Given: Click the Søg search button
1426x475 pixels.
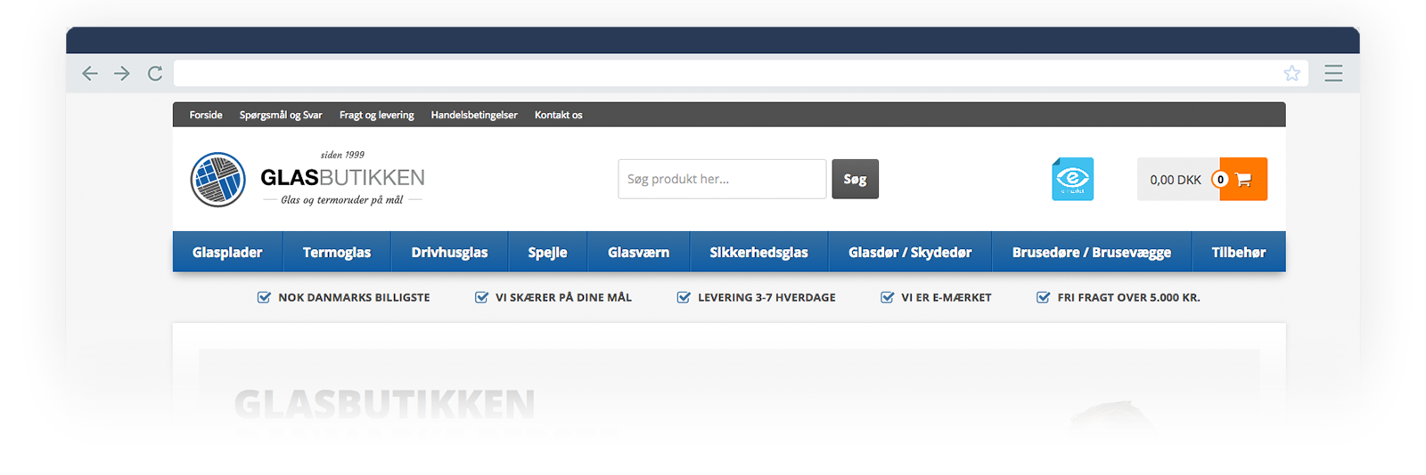Looking at the screenshot, I should pos(855,179).
